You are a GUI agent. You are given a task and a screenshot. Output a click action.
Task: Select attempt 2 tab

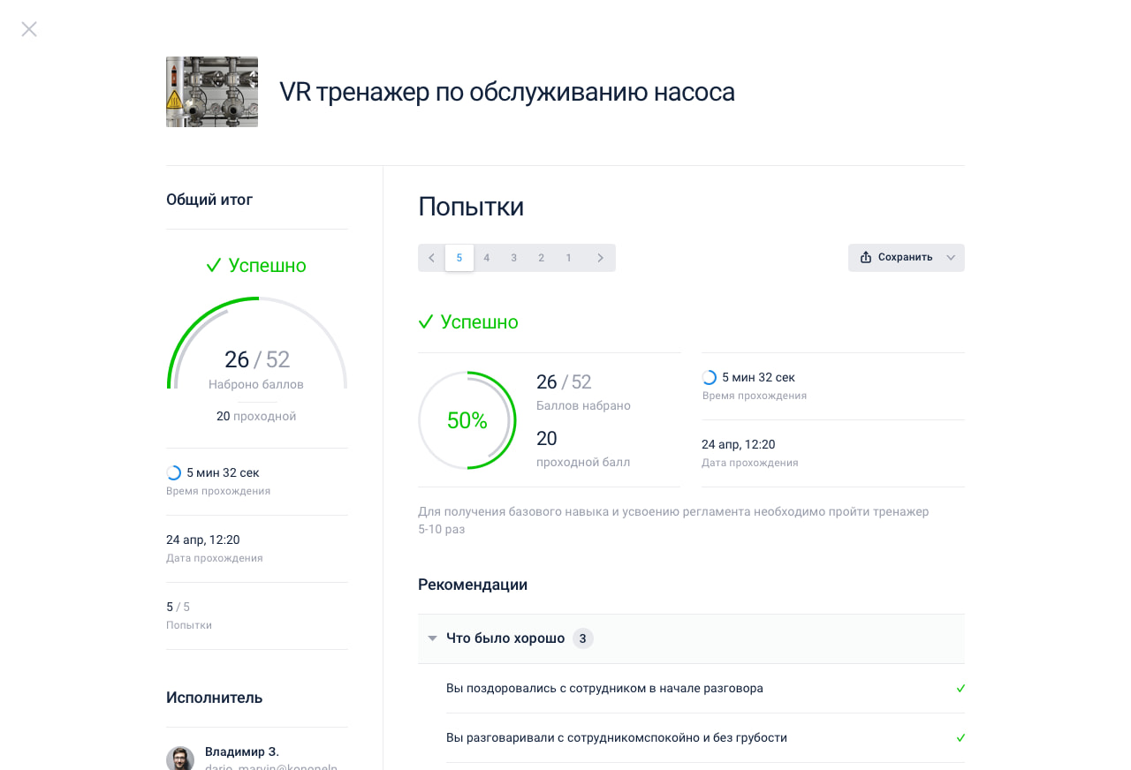(542, 258)
